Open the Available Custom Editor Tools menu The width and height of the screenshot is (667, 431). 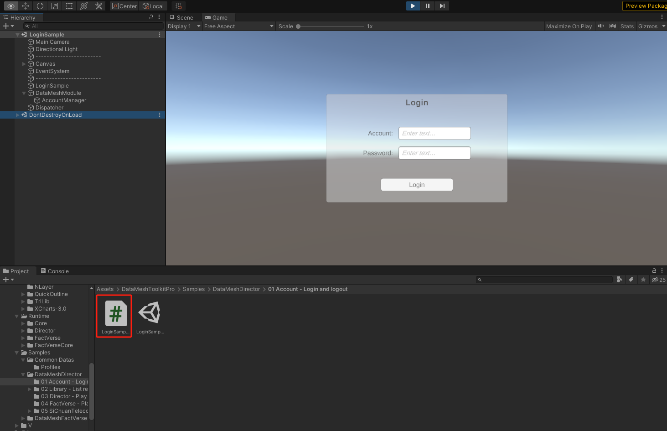coord(98,6)
